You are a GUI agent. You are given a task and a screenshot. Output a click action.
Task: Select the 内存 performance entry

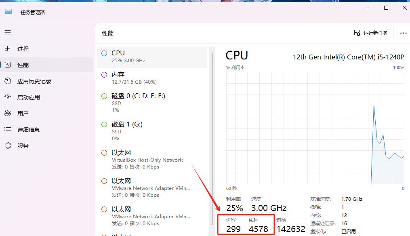[152, 78]
